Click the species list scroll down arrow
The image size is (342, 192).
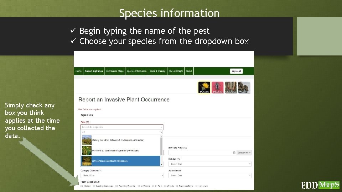point(161,165)
